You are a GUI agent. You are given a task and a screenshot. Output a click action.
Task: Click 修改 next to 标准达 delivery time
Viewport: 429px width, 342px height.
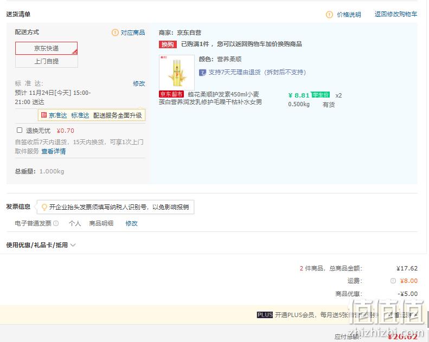(x=139, y=83)
